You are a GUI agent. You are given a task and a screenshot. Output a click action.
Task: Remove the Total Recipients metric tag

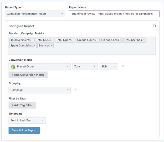pos(32,40)
